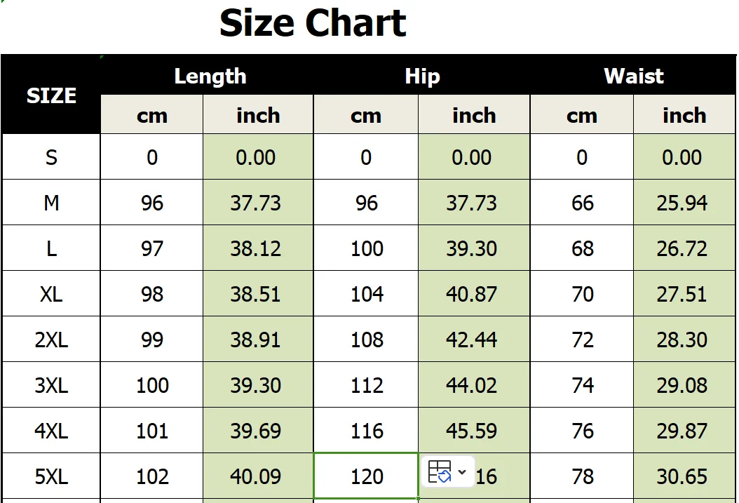Click the auto fill options icon
This screenshot has width=739, height=503.
point(440,472)
